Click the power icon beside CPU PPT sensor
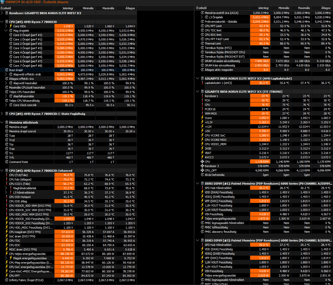 coord(7,275)
